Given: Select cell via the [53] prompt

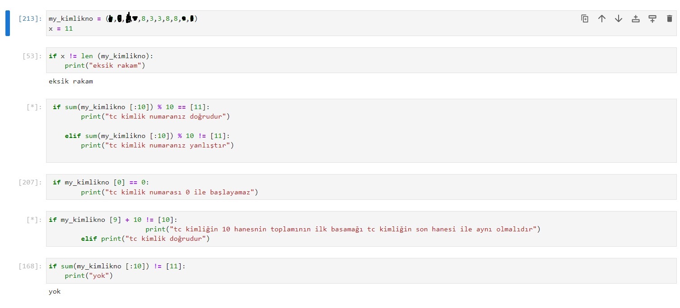Looking at the screenshot, I should tap(32, 56).
